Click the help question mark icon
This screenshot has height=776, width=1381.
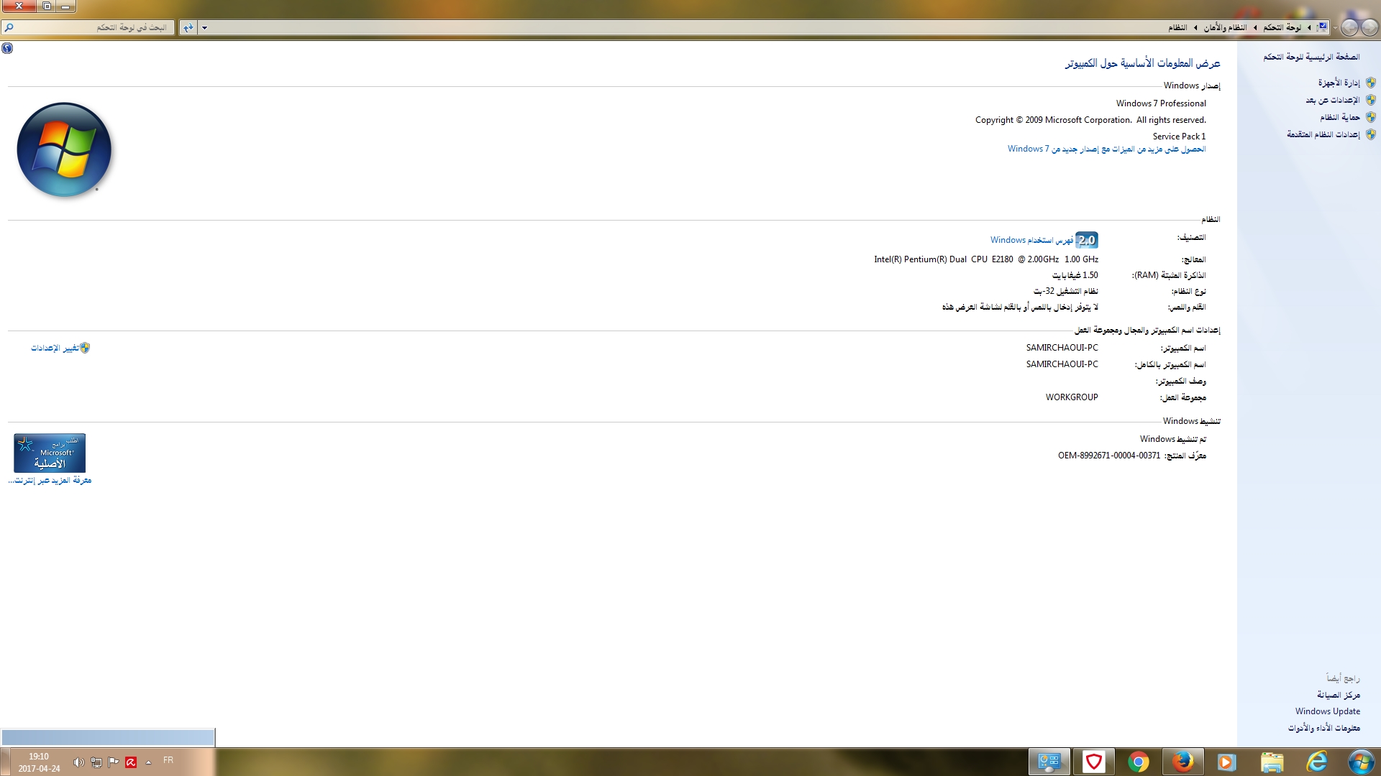point(7,48)
